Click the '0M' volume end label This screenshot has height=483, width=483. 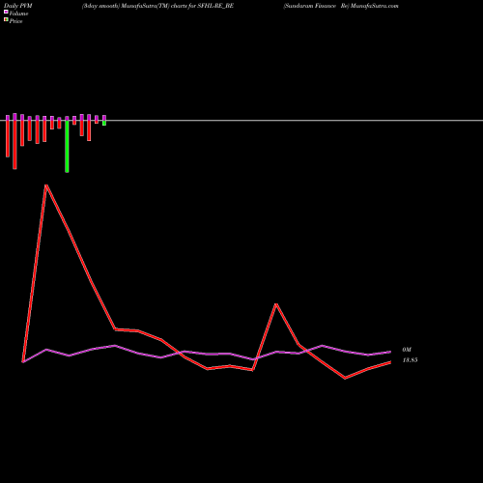point(407,350)
